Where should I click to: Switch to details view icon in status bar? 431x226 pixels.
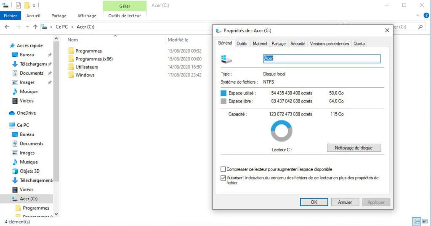click(417, 221)
